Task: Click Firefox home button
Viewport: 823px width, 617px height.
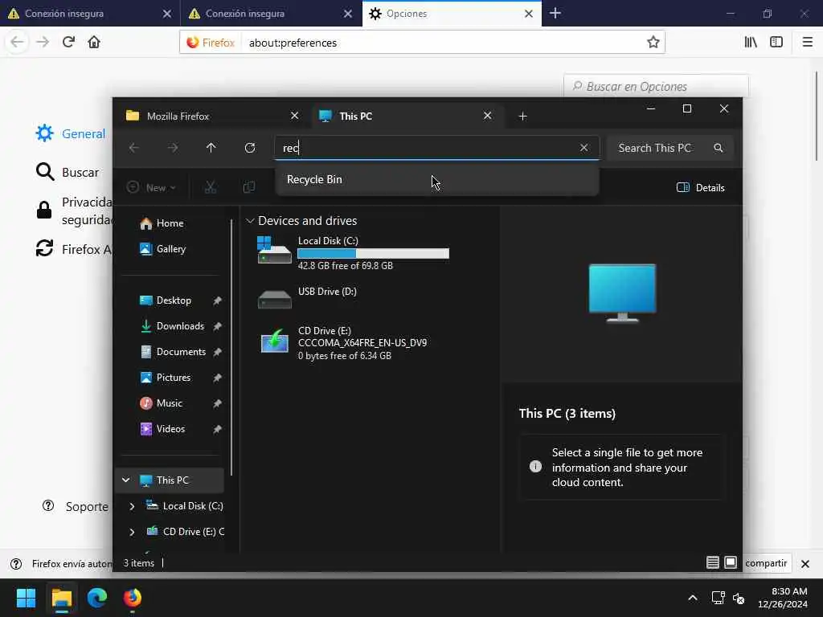Action: [94, 42]
